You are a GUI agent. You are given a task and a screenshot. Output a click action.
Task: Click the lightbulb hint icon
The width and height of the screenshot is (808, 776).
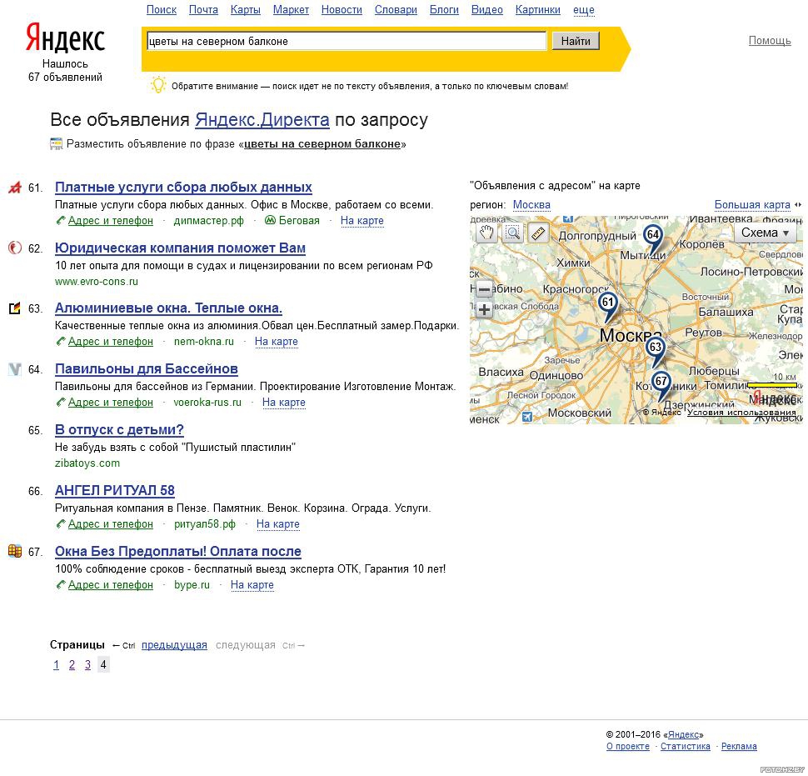[158, 84]
